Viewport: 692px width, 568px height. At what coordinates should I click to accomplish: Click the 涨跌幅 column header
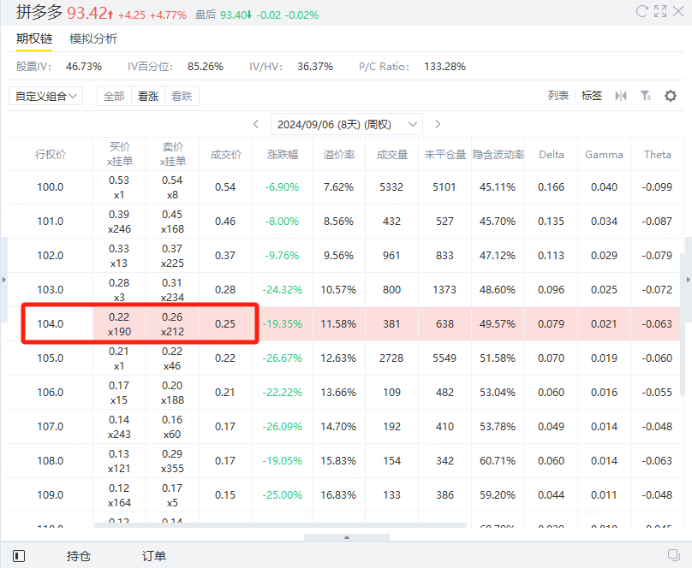283,154
